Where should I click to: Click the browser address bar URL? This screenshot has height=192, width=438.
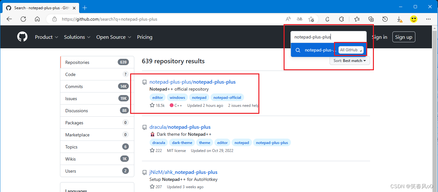pos(109,19)
